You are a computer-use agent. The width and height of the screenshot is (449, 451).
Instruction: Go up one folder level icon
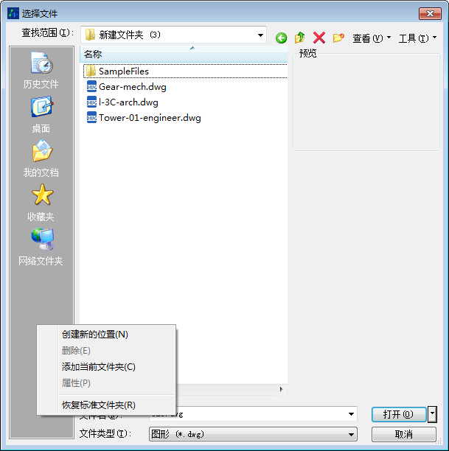(x=299, y=38)
